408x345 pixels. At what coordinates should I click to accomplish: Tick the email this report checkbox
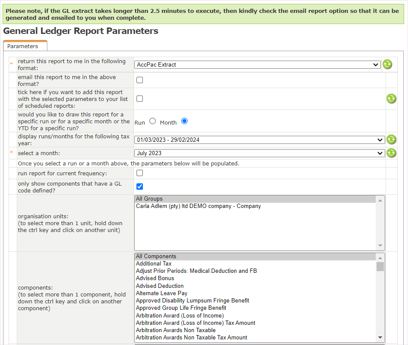tap(139, 80)
